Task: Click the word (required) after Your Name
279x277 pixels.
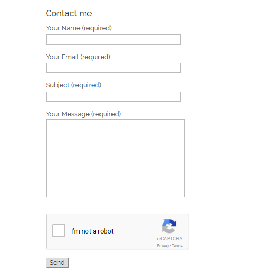Action: tap(97, 28)
